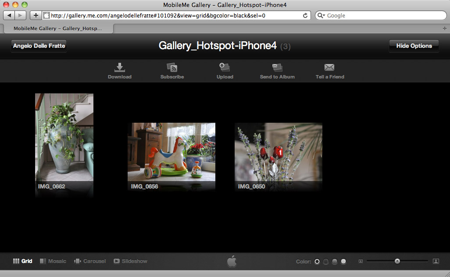
Task: Open photo IMG_0662 thumbnail
Action: (x=64, y=137)
